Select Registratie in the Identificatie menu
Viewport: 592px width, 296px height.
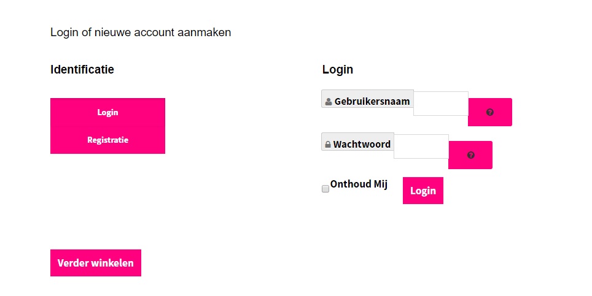(107, 140)
